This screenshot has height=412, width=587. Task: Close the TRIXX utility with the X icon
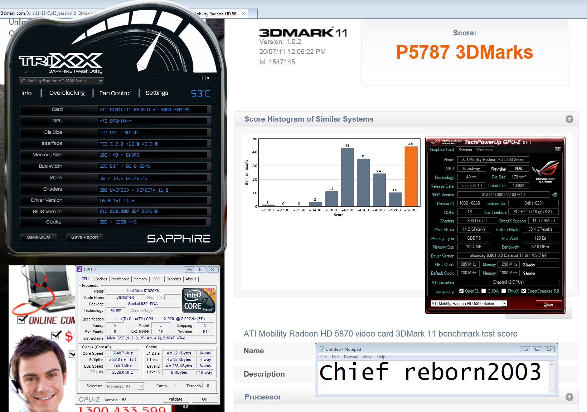coord(208,78)
